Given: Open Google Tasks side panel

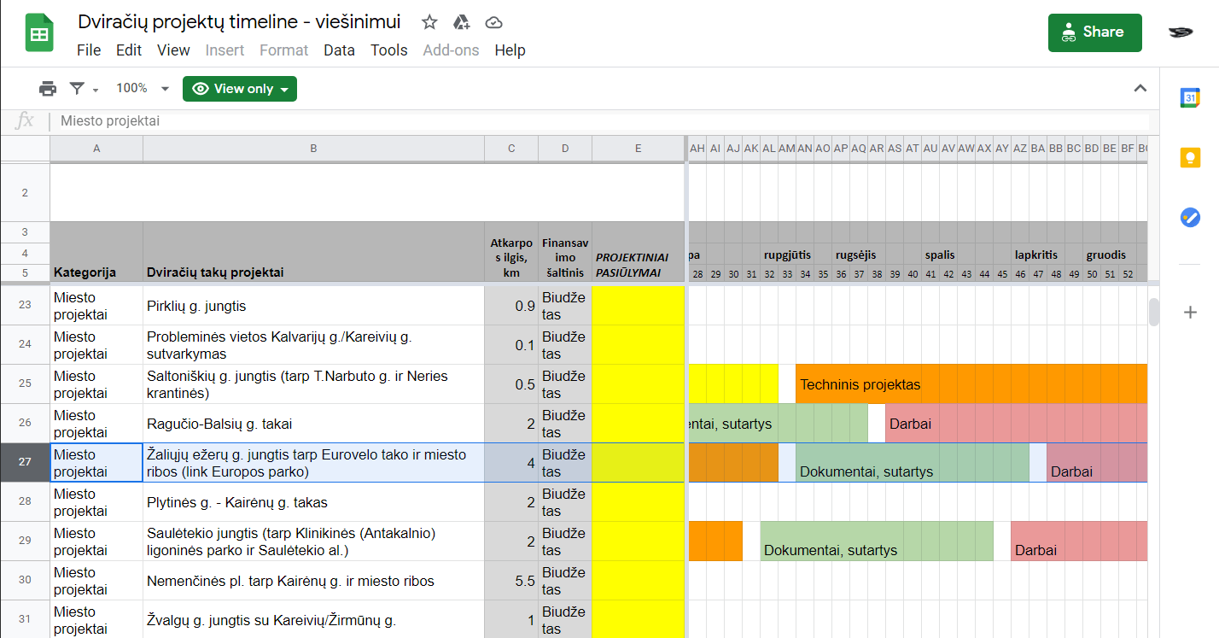Looking at the screenshot, I should coord(1190,217).
